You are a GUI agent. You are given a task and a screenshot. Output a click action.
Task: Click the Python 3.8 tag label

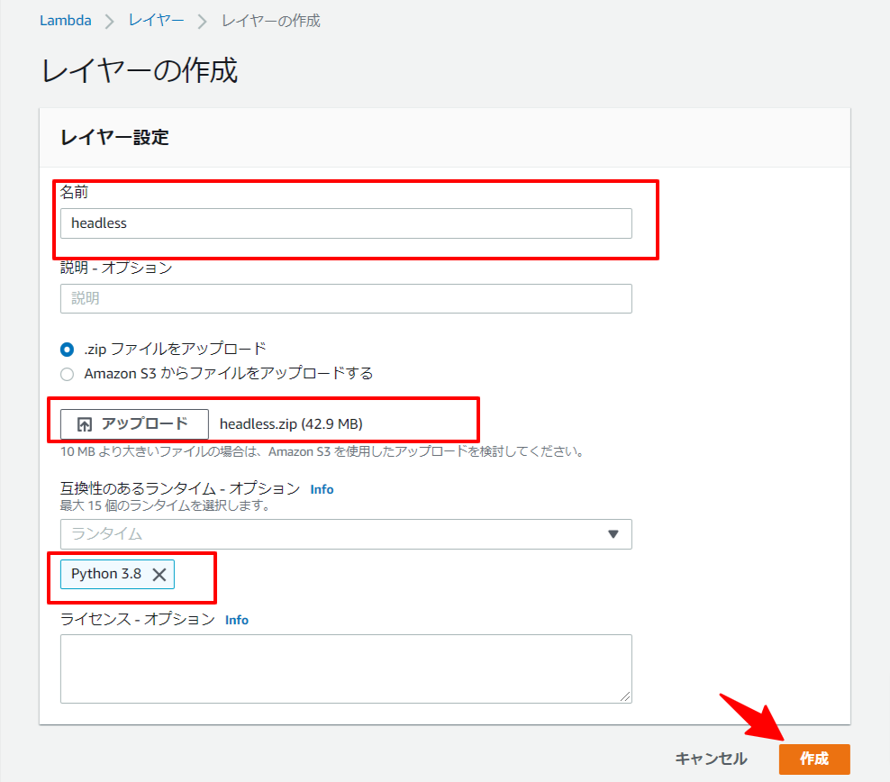coord(106,574)
